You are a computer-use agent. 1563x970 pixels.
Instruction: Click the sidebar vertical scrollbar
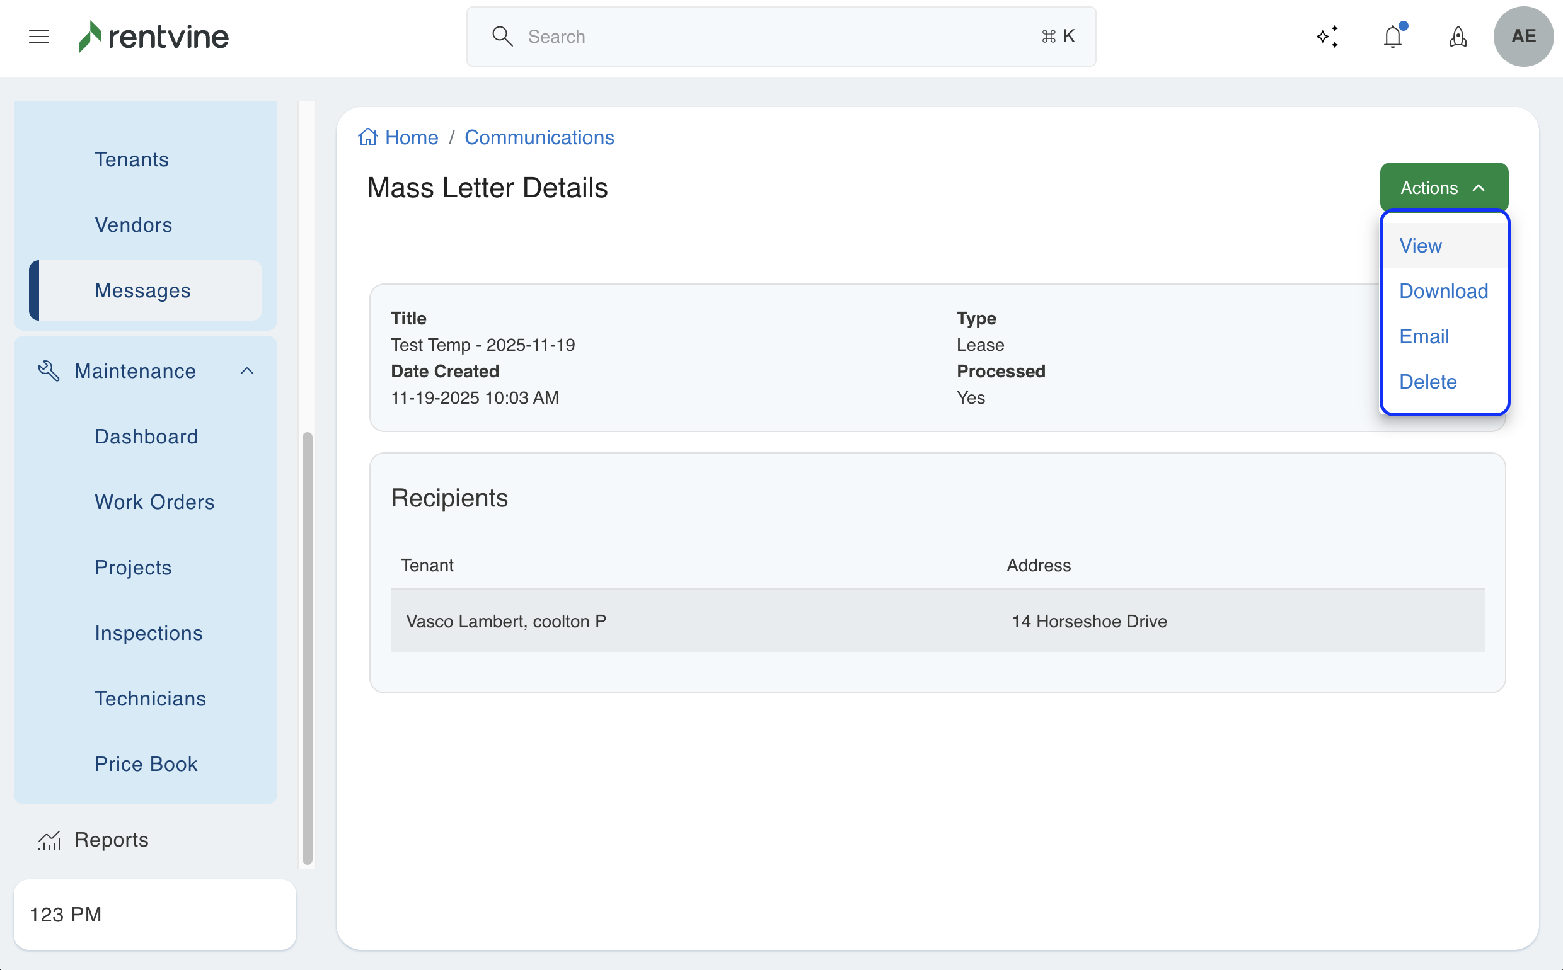click(308, 648)
